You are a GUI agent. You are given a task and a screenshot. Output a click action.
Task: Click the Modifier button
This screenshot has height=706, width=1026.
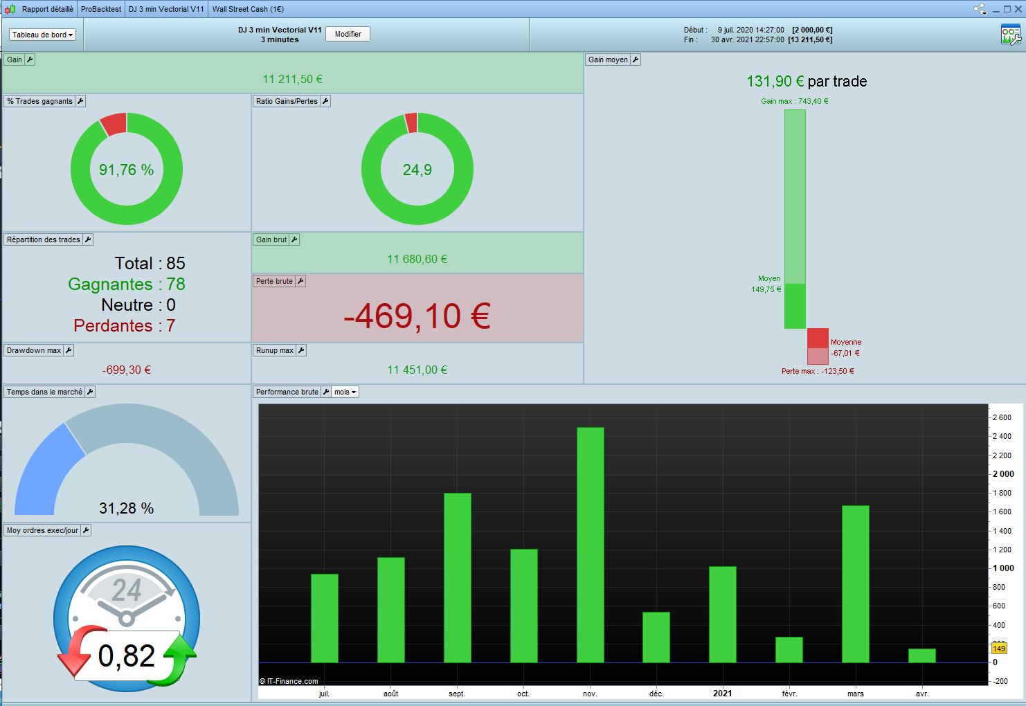(x=348, y=34)
